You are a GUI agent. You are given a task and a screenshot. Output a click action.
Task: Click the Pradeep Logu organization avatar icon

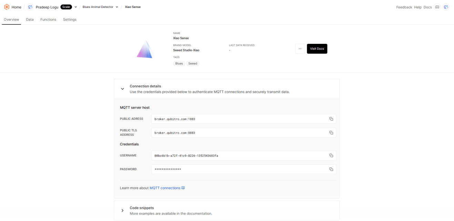(30, 7)
